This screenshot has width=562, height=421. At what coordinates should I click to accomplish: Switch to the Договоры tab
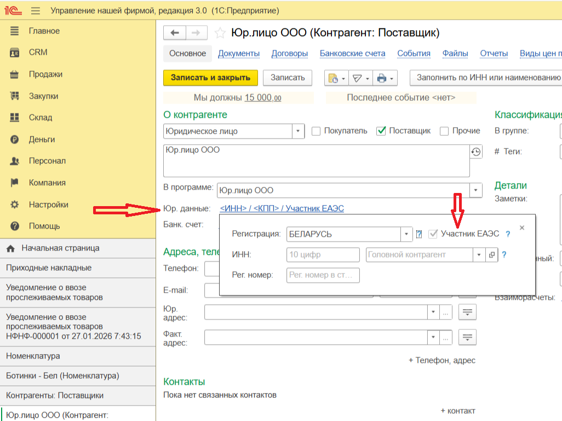point(290,53)
